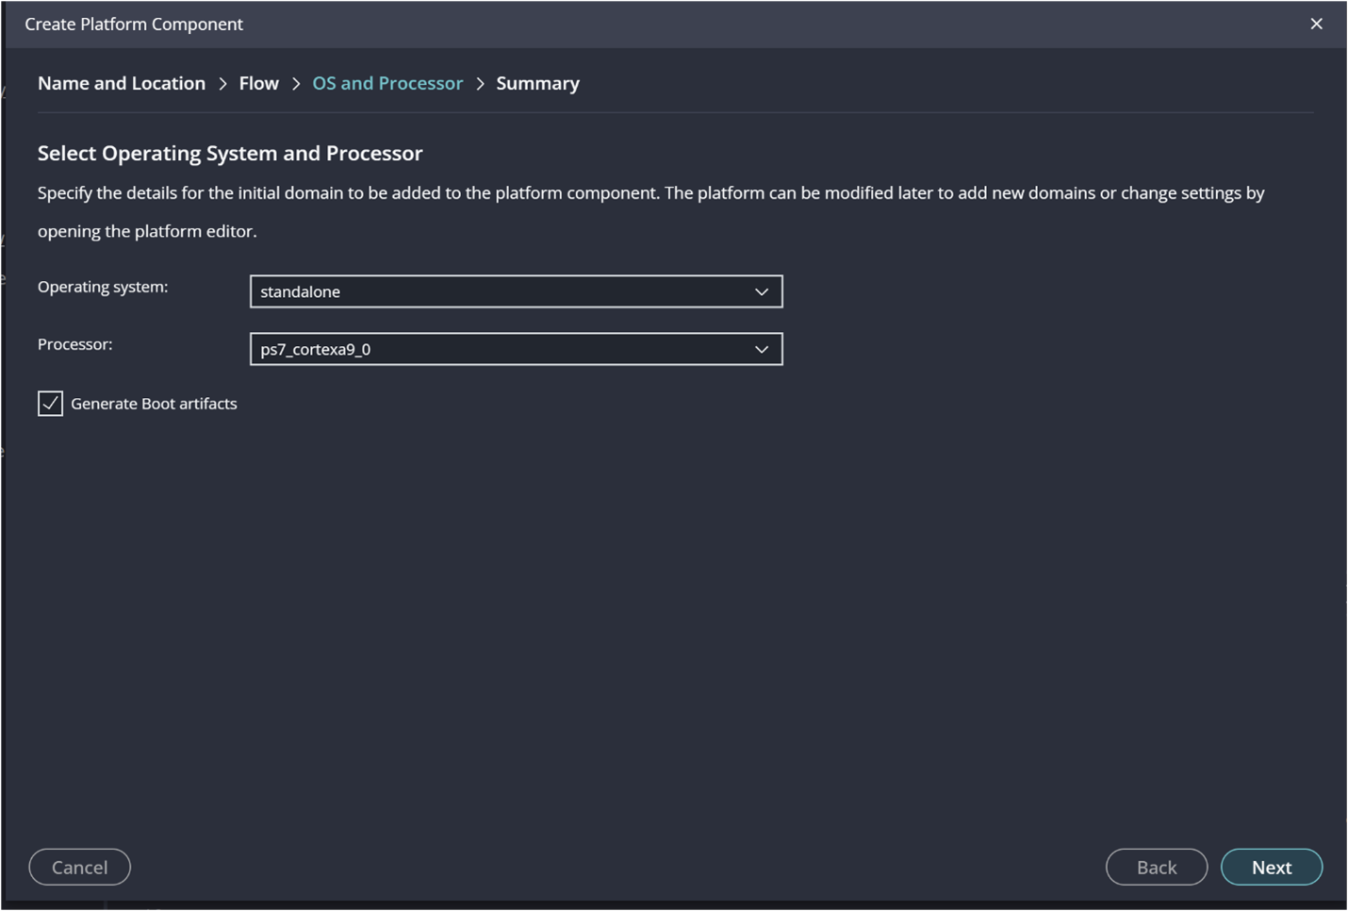Screen dimensions: 1348x911
Task: Click the Next button
Action: point(1271,867)
